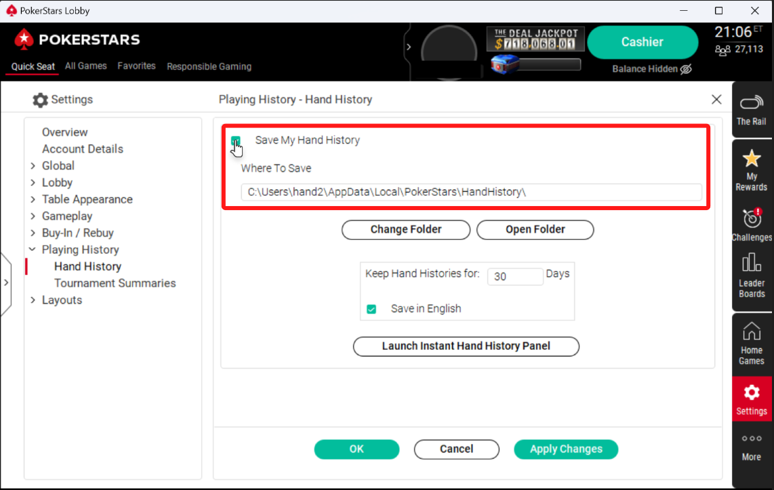Select Tournament Summaries tree item

pyautogui.click(x=115, y=283)
